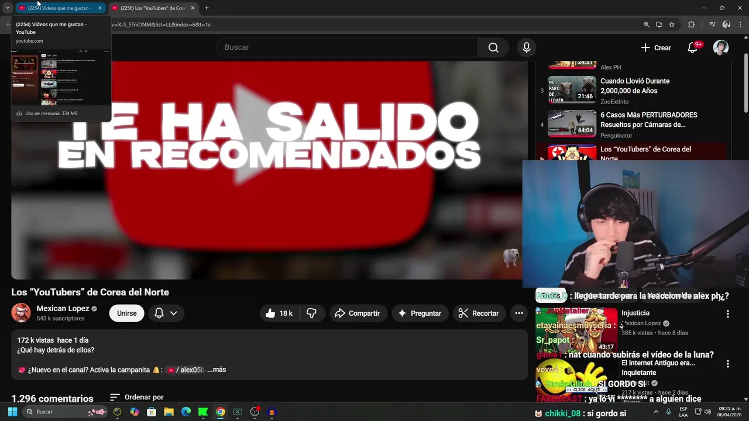Open the Copilot icon in the taskbar
This screenshot has width=749, height=421.
(x=135, y=412)
